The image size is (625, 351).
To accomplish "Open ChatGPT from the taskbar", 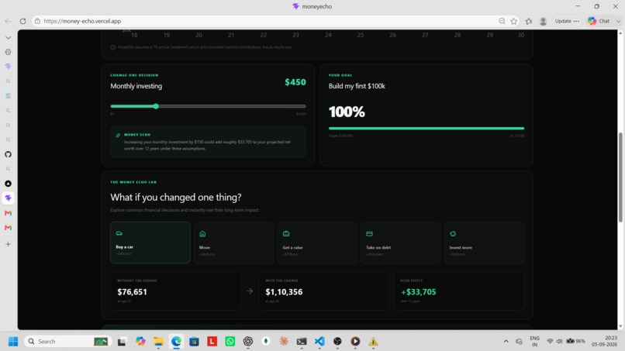I will (x=248, y=342).
